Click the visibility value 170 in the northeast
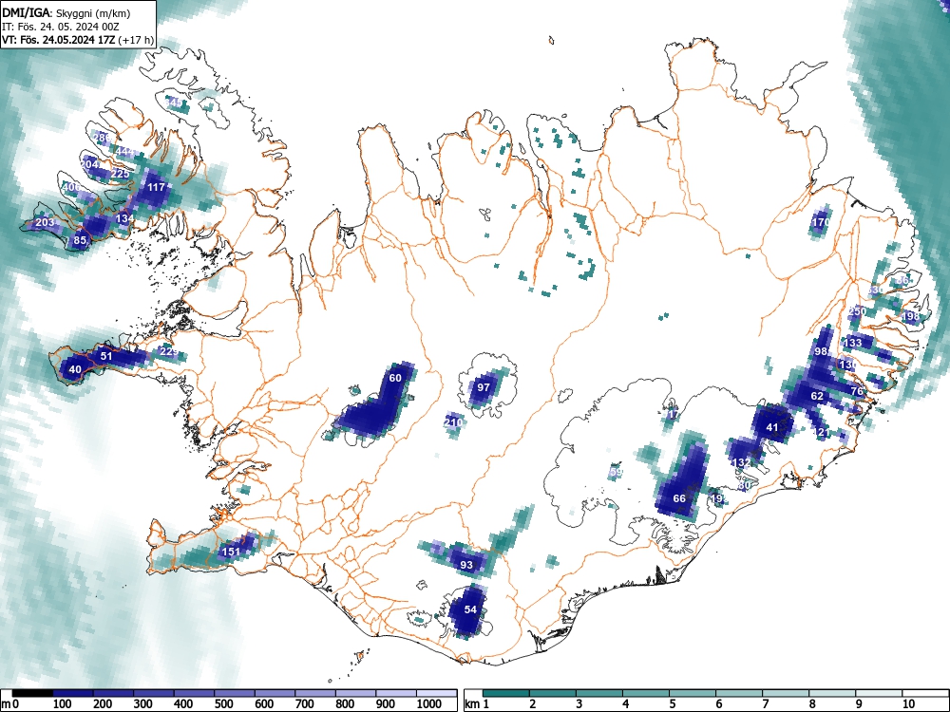Viewport: 950px width, 712px height. [x=821, y=222]
